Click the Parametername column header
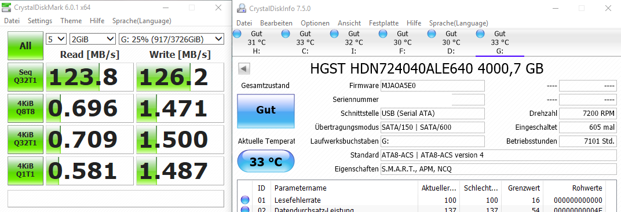This screenshot has height=212, width=621. coord(344,188)
